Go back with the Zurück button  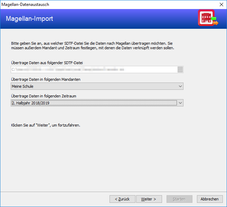[122, 199]
